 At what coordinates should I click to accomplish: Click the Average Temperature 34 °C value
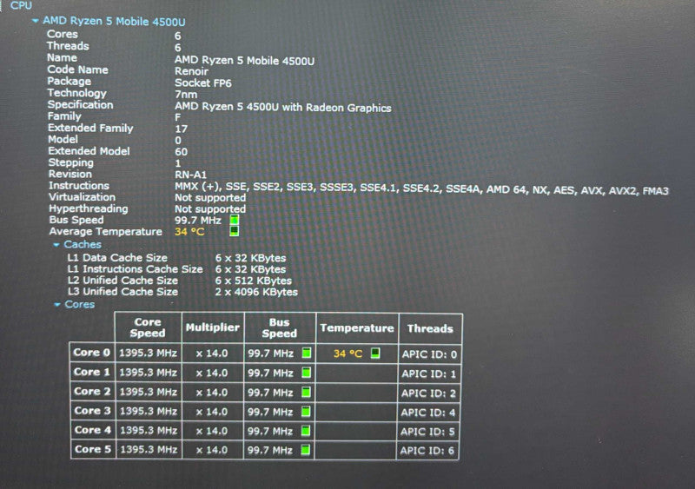pyautogui.click(x=189, y=232)
